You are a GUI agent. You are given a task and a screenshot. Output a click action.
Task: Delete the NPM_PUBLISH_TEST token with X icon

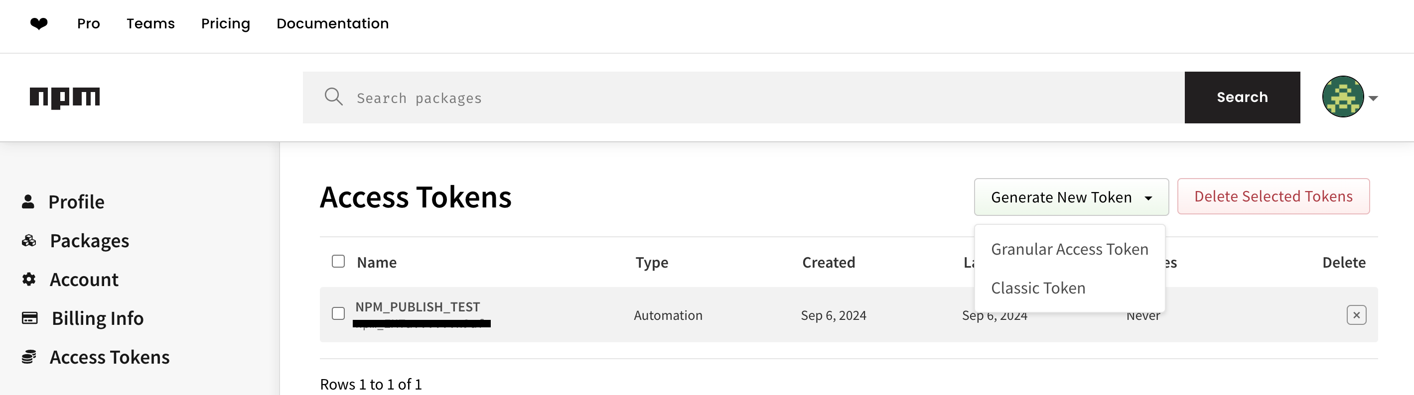1356,315
